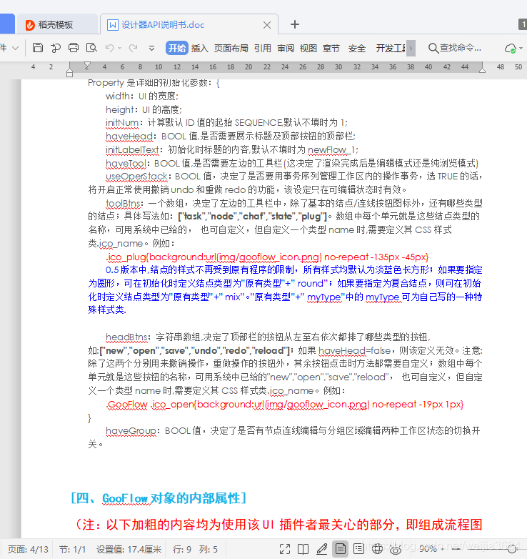Click the left indent marker on ruler

coord(70,71)
